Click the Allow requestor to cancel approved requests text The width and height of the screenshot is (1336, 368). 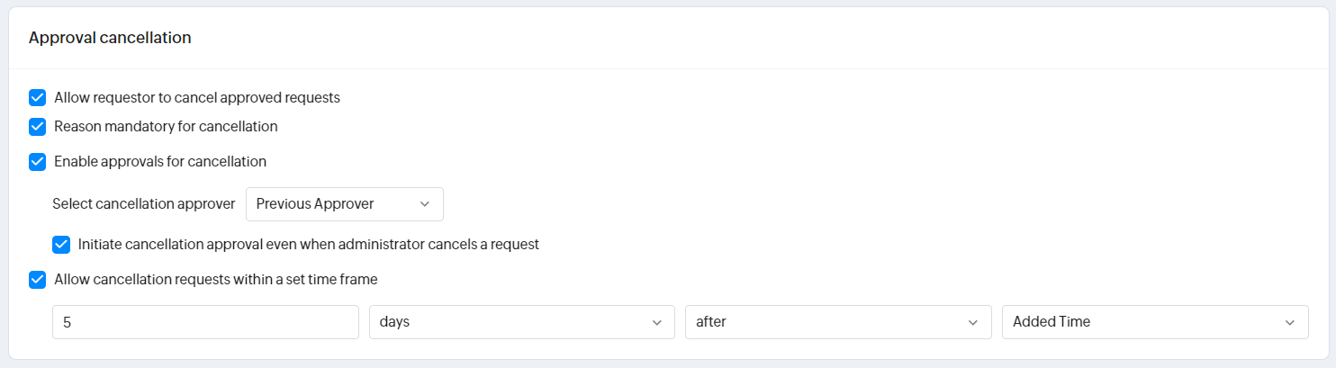pyautogui.click(x=197, y=97)
